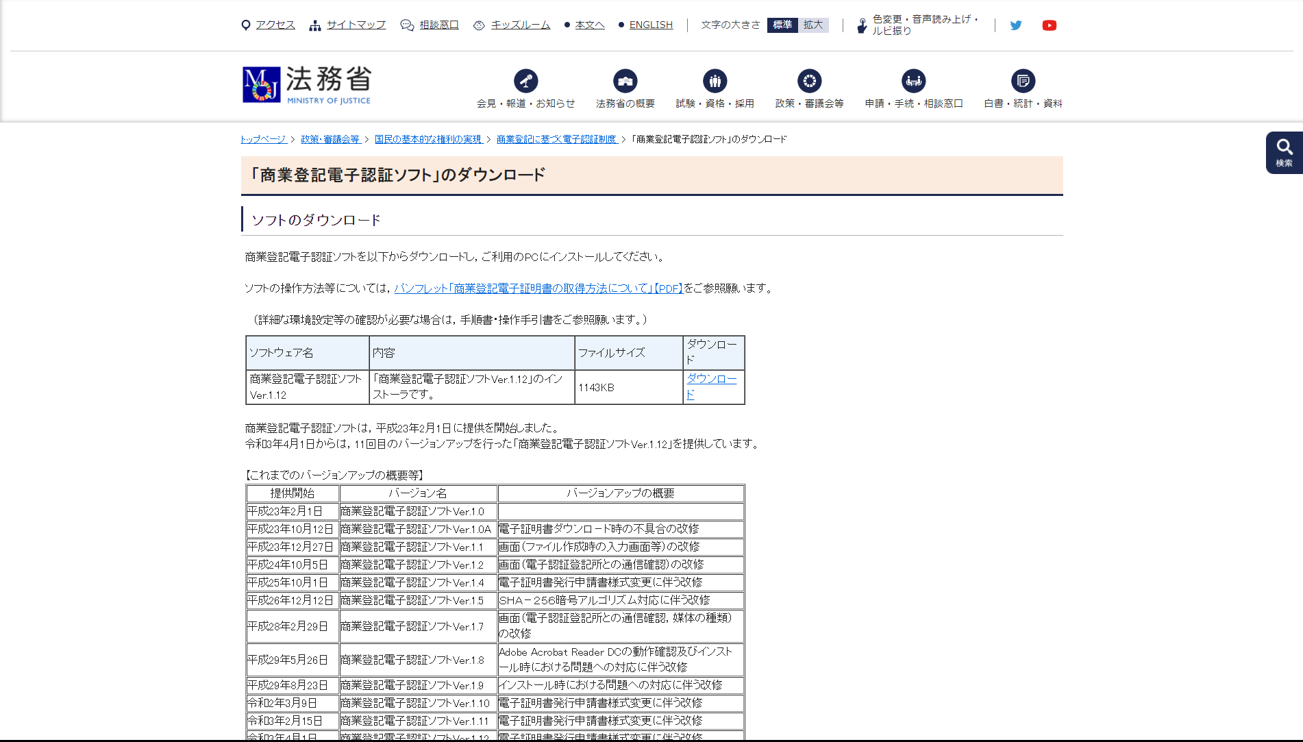Open the YouTube channel icon
The width and height of the screenshot is (1303, 742).
coord(1049,25)
